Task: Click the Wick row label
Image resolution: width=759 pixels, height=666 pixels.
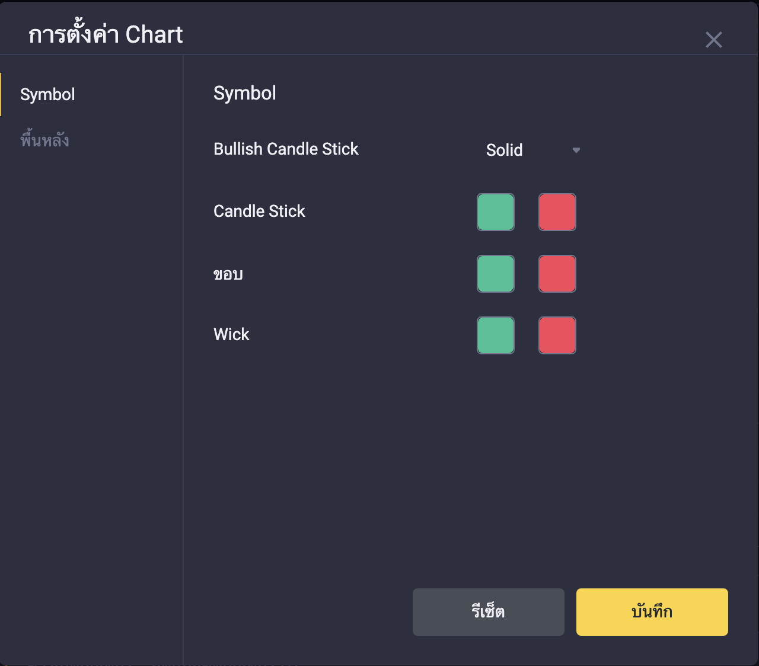Action: tap(231, 334)
